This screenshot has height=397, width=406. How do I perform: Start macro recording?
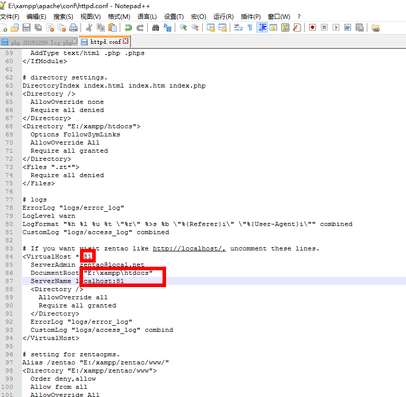tap(313, 27)
